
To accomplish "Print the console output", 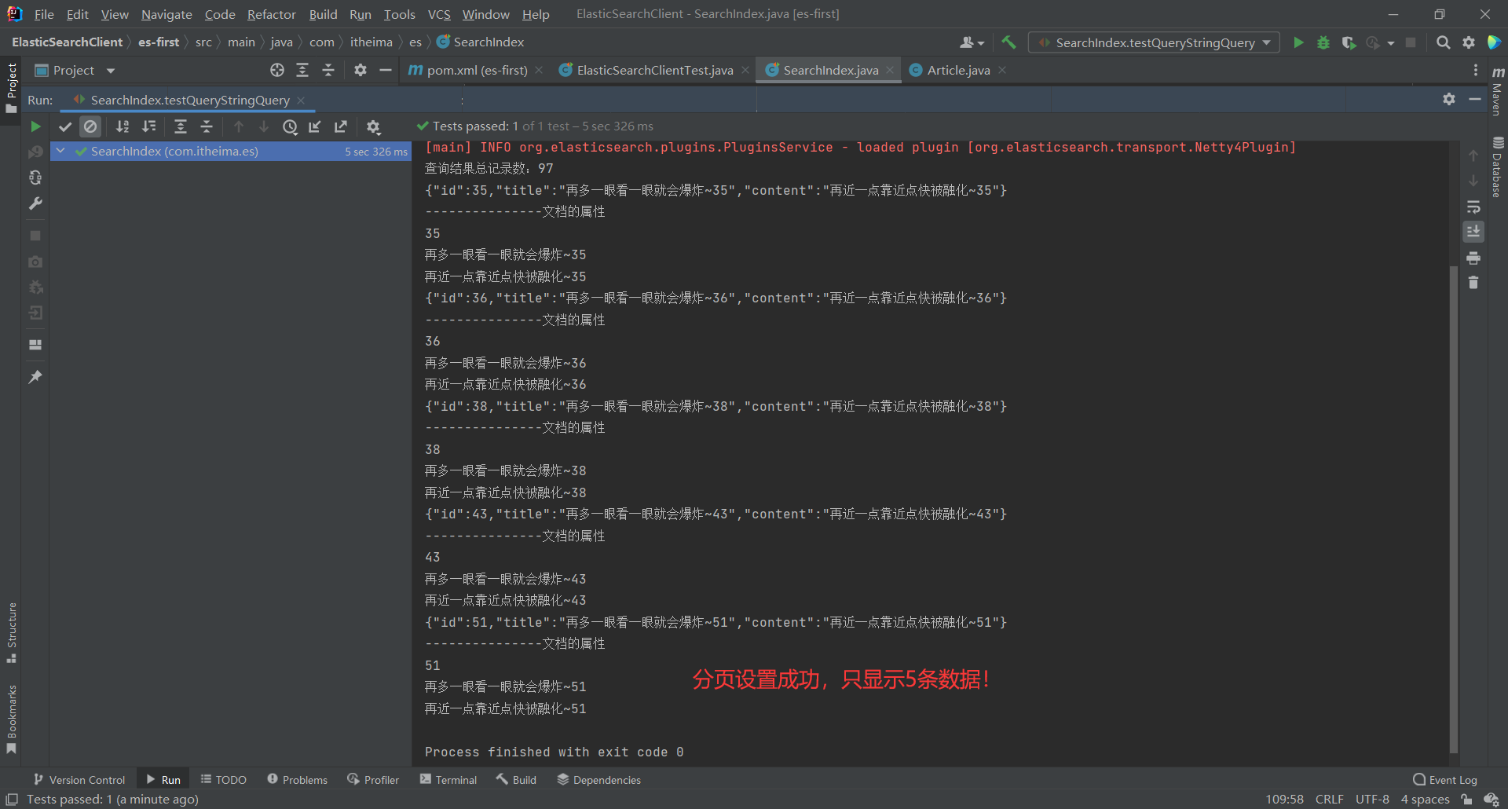I will 1473,258.
